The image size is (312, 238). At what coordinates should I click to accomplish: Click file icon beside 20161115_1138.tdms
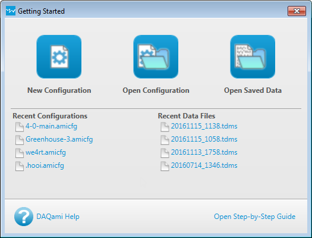pyautogui.click(x=165, y=127)
